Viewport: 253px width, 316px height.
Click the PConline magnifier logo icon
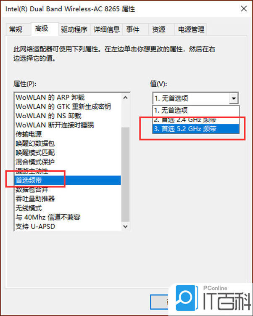pyautogui.click(x=186, y=298)
